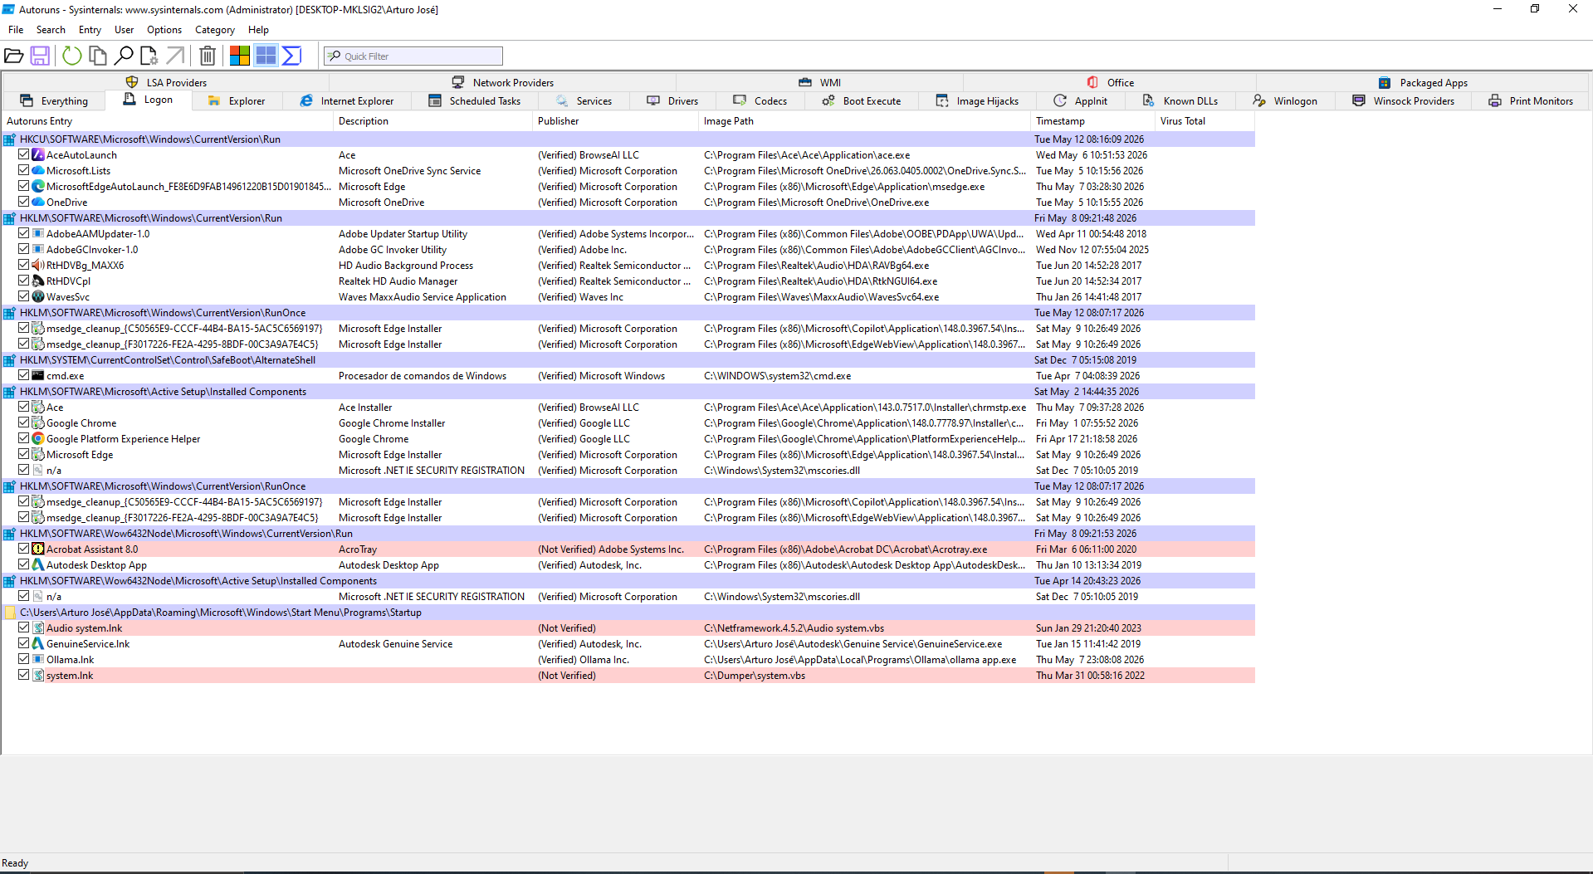This screenshot has height=874, width=1593.
Task: Disable the Audio system.lnk checkbox
Action: [24, 627]
